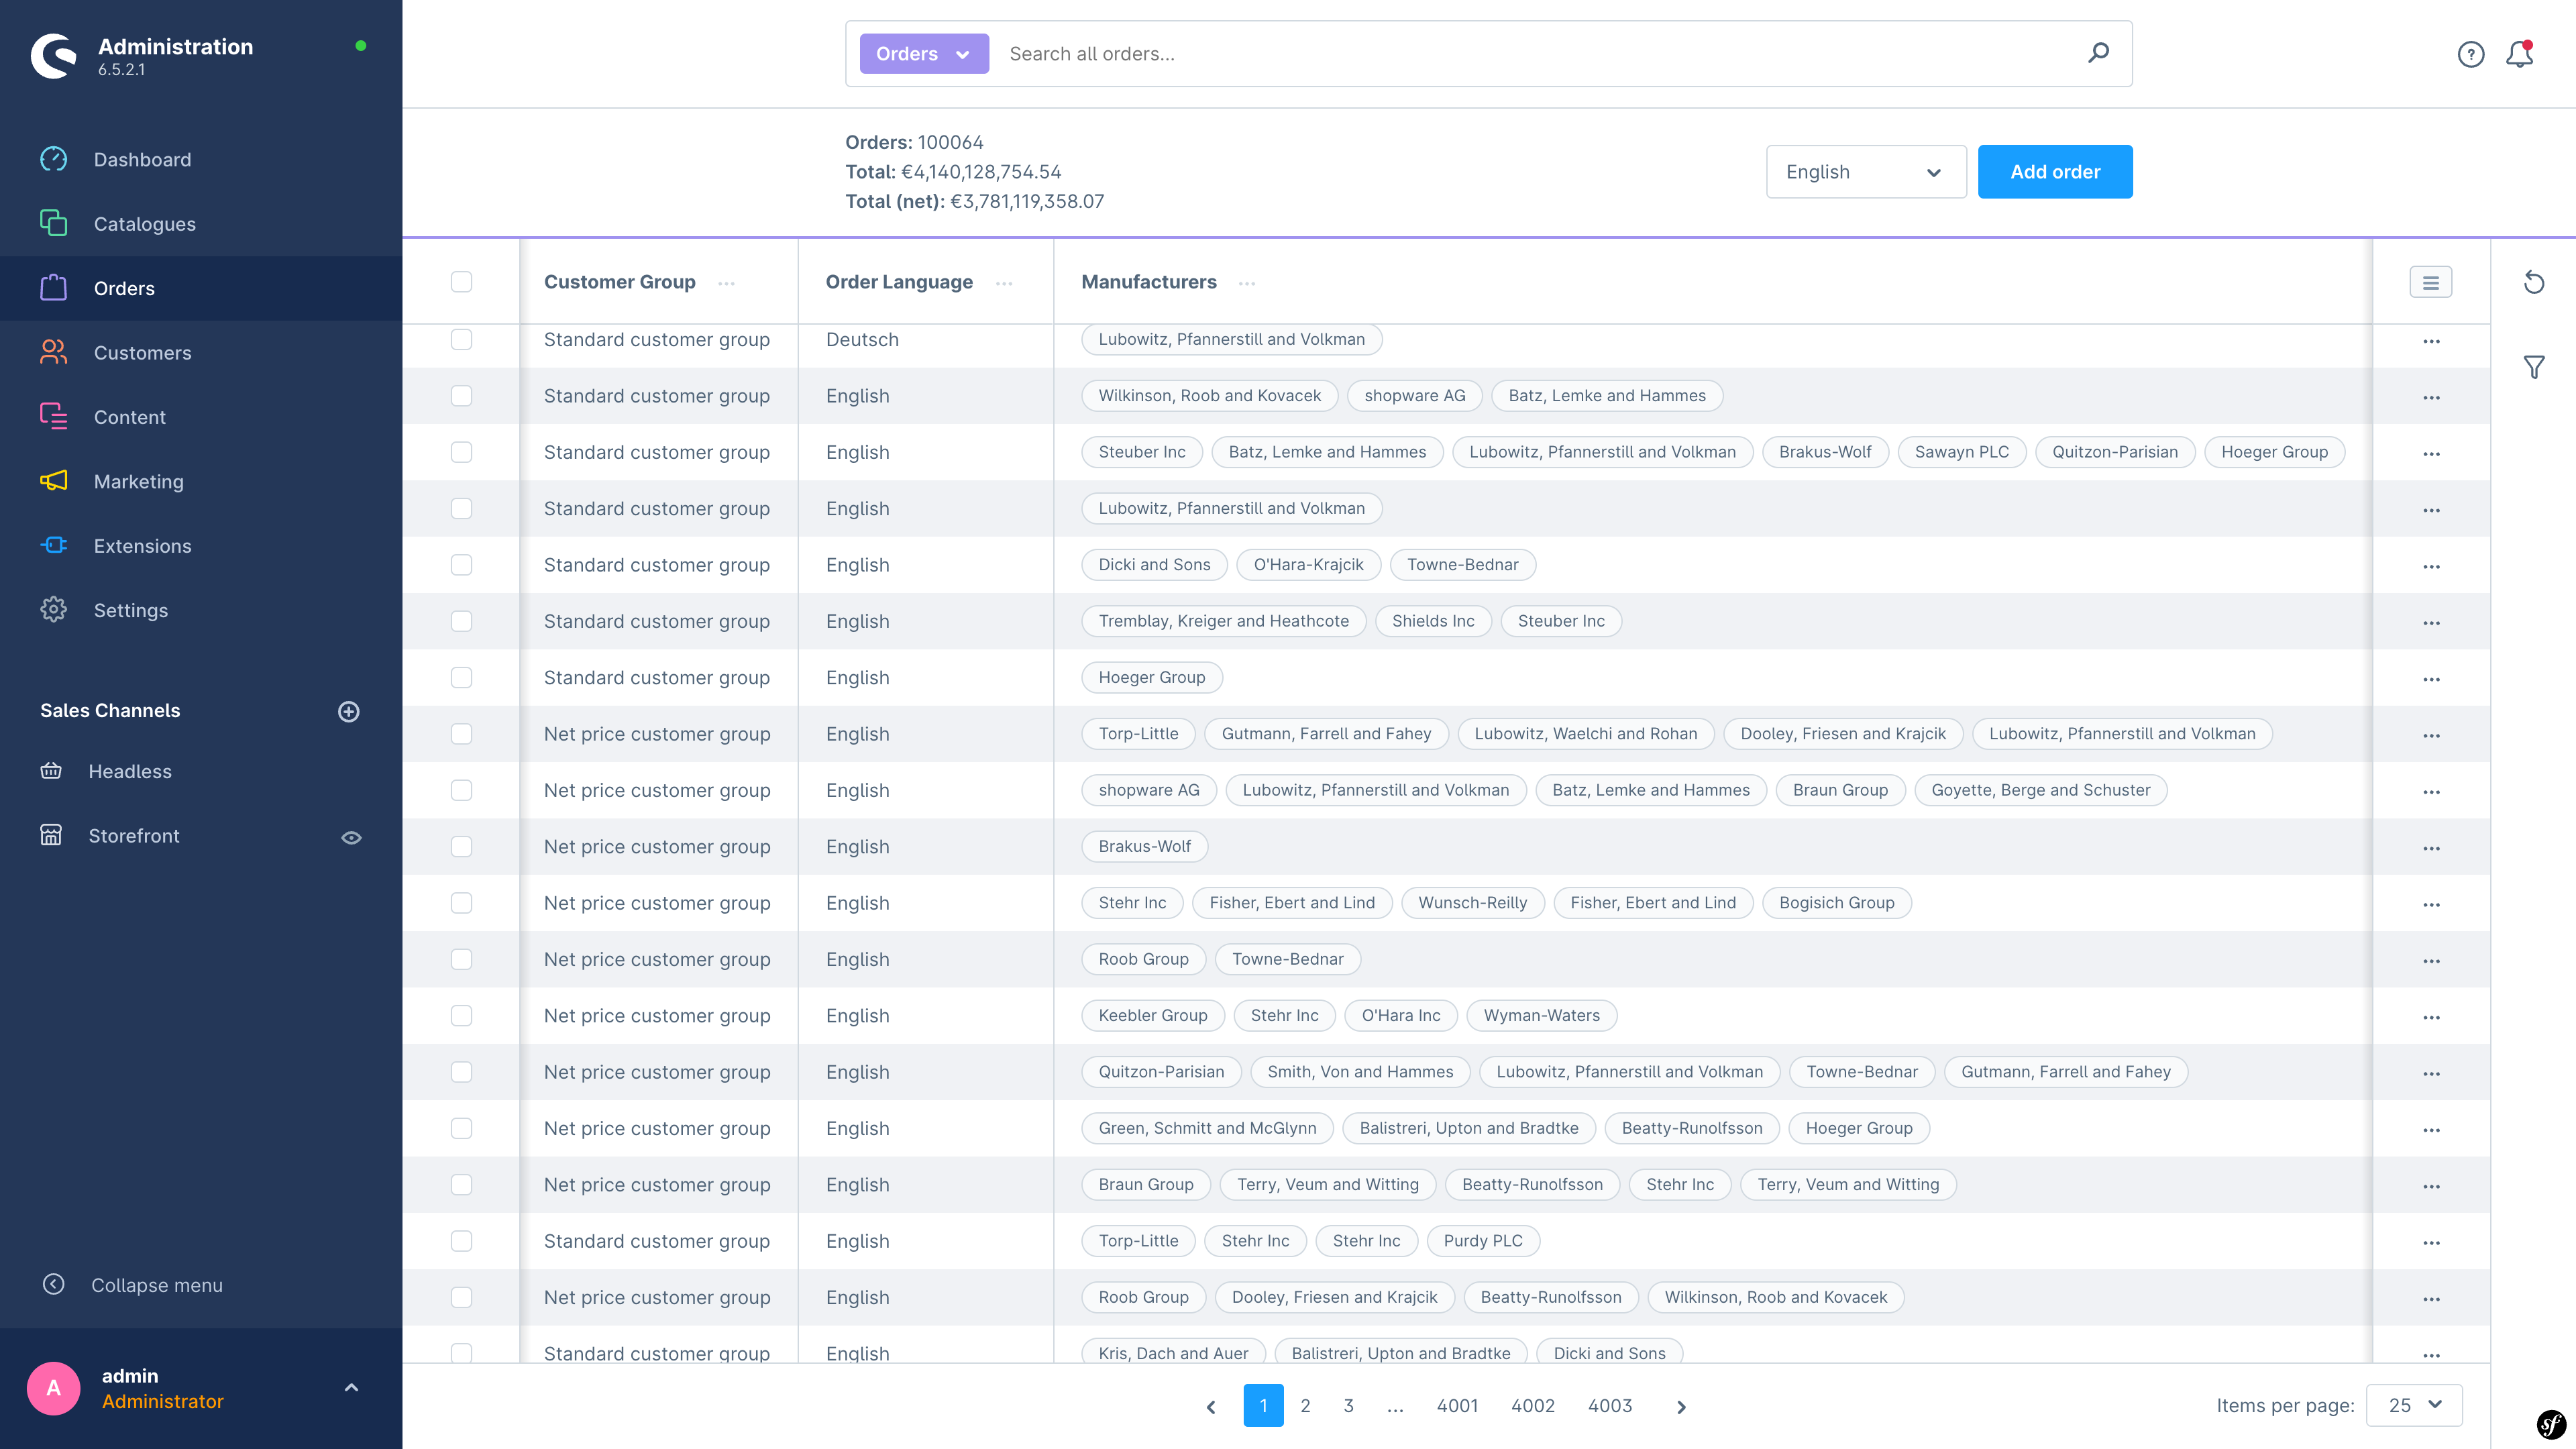Screen dimensions: 2576x1449
Task: Check the Keebler Group row checkbox
Action: click(461, 1016)
